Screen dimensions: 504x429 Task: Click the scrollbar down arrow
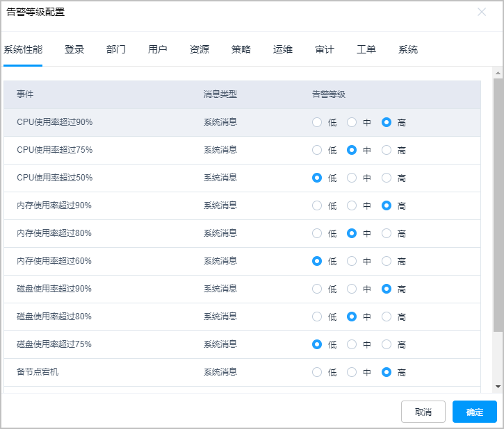498,386
